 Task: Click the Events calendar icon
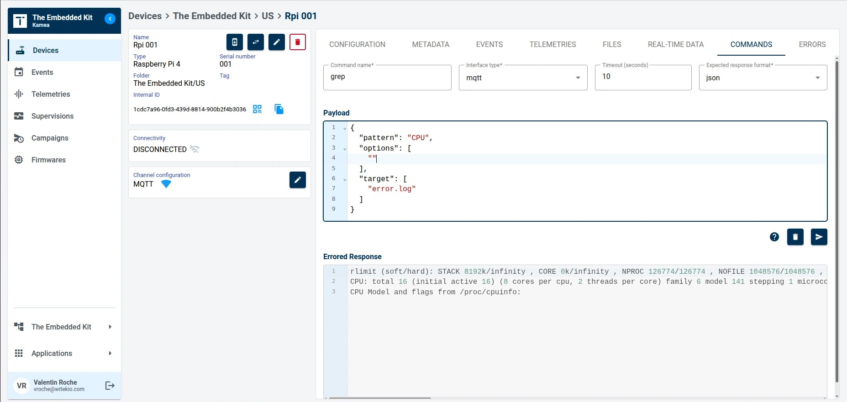pos(19,72)
